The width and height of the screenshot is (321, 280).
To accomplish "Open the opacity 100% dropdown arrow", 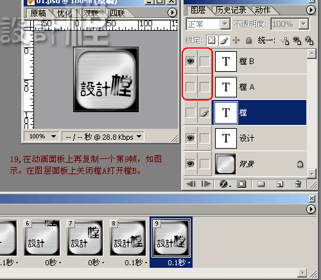I will pos(303,24).
